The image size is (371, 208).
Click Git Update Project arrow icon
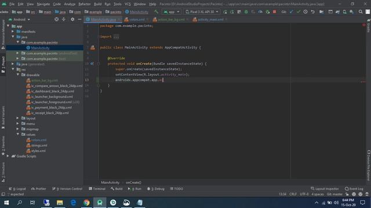coord(291,12)
